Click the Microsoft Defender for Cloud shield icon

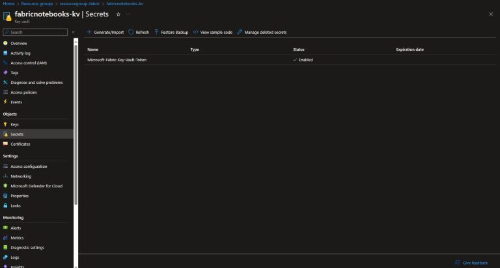coord(5,186)
